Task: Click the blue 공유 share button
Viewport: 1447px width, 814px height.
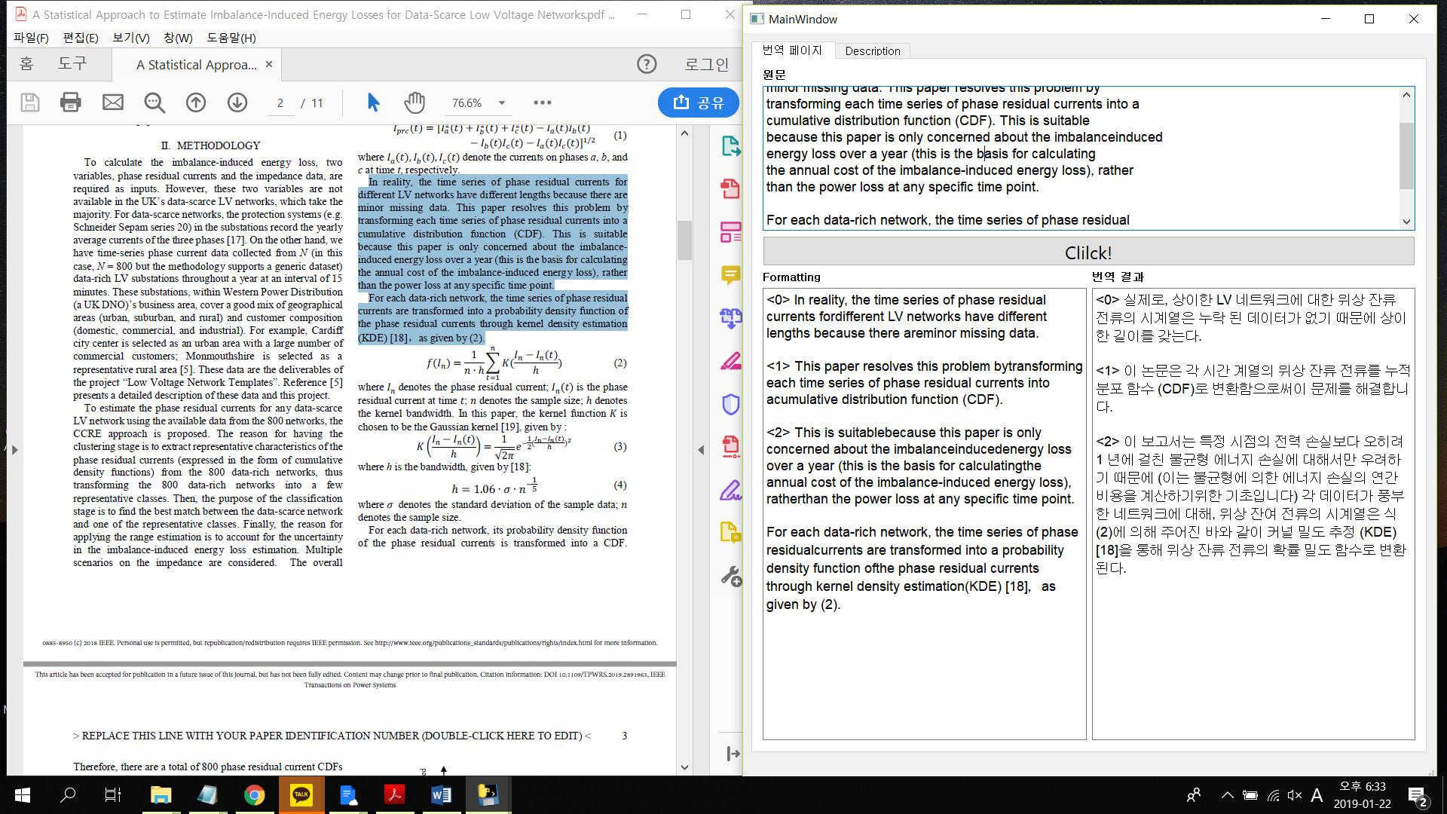Action: pyautogui.click(x=698, y=103)
